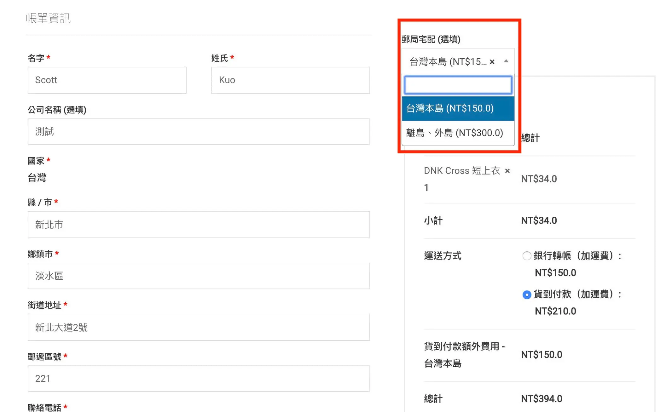
Task: Clear the selected 台灣本島 shipping option
Action: tap(492, 62)
